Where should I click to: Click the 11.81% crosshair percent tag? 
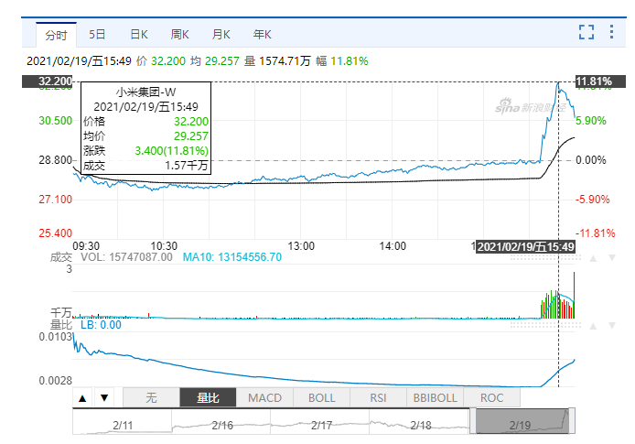tap(600, 81)
